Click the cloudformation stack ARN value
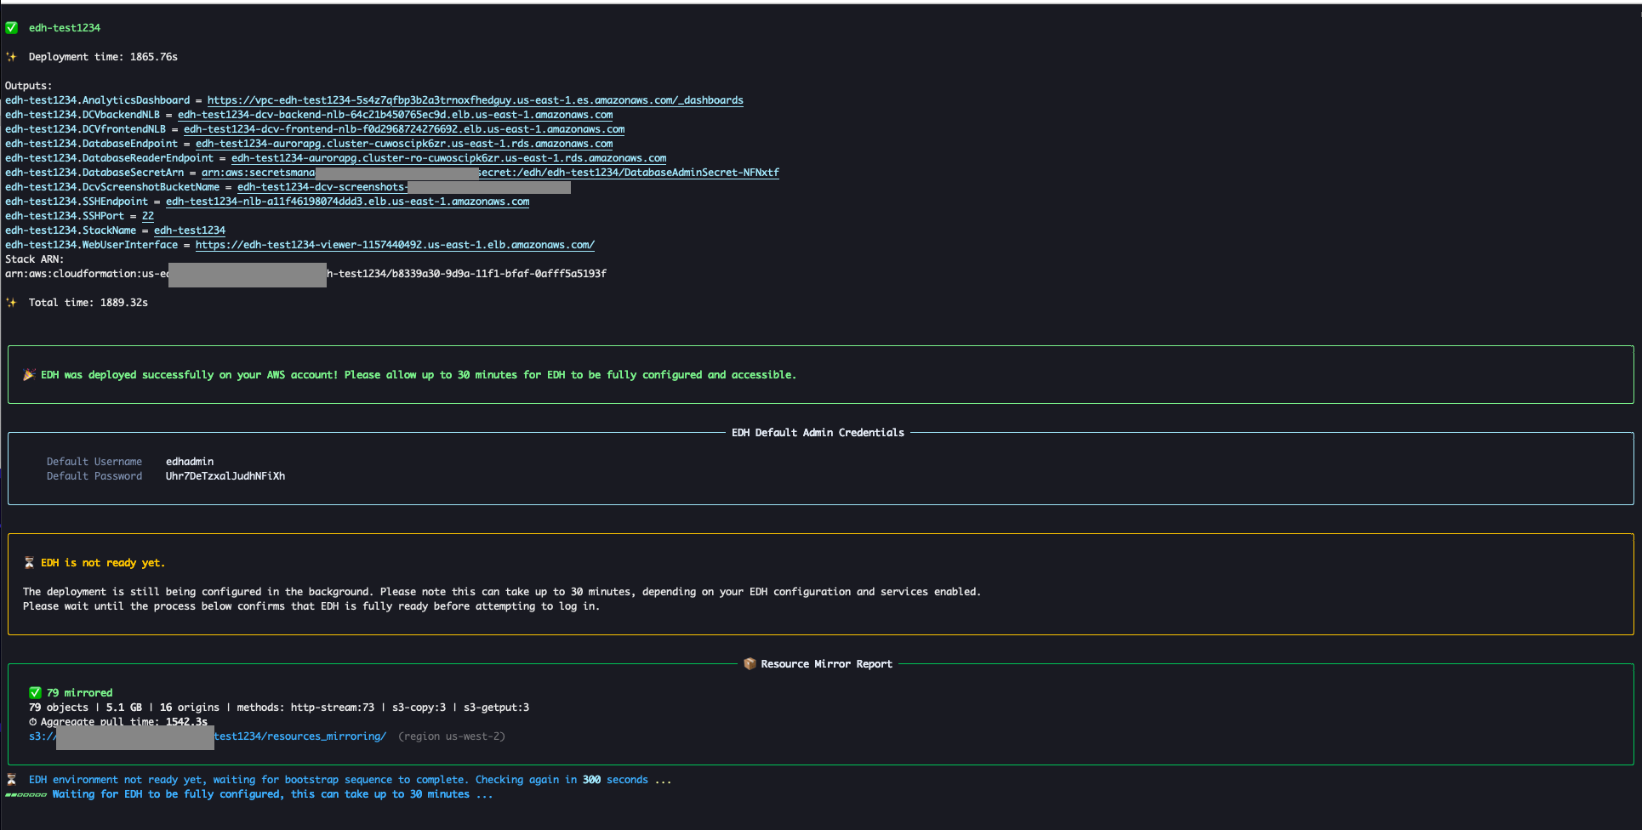 [x=305, y=274]
